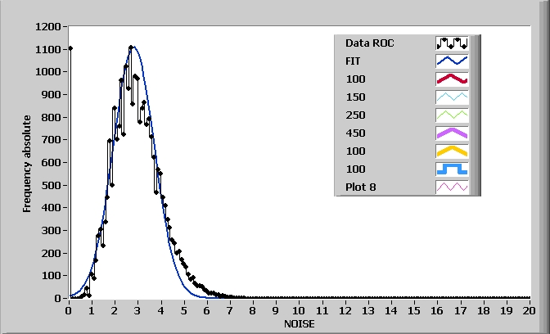Click the "250" legend entry text
This screenshot has height=334, width=550.
click(x=355, y=115)
